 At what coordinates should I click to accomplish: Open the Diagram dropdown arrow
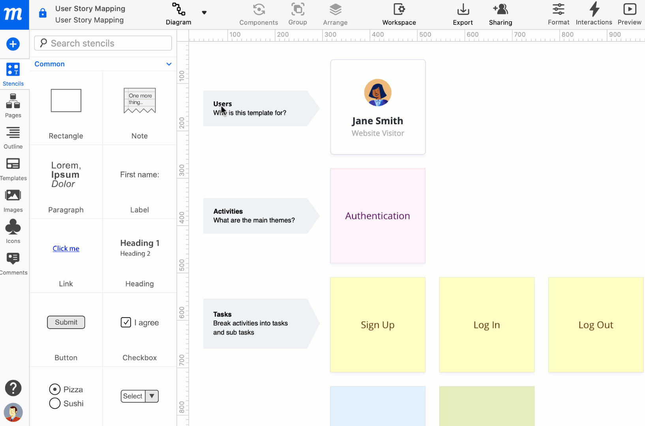coord(204,12)
